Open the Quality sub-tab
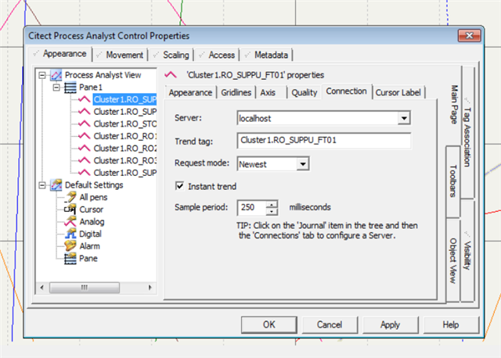The image size is (501, 358). [305, 92]
